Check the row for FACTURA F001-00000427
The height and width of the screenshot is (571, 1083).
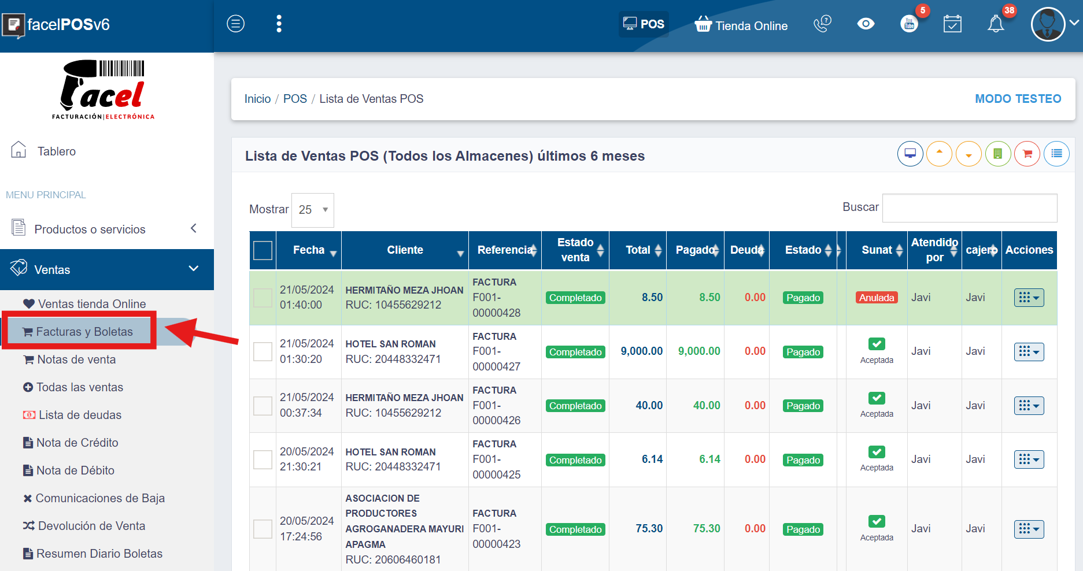pos(263,351)
